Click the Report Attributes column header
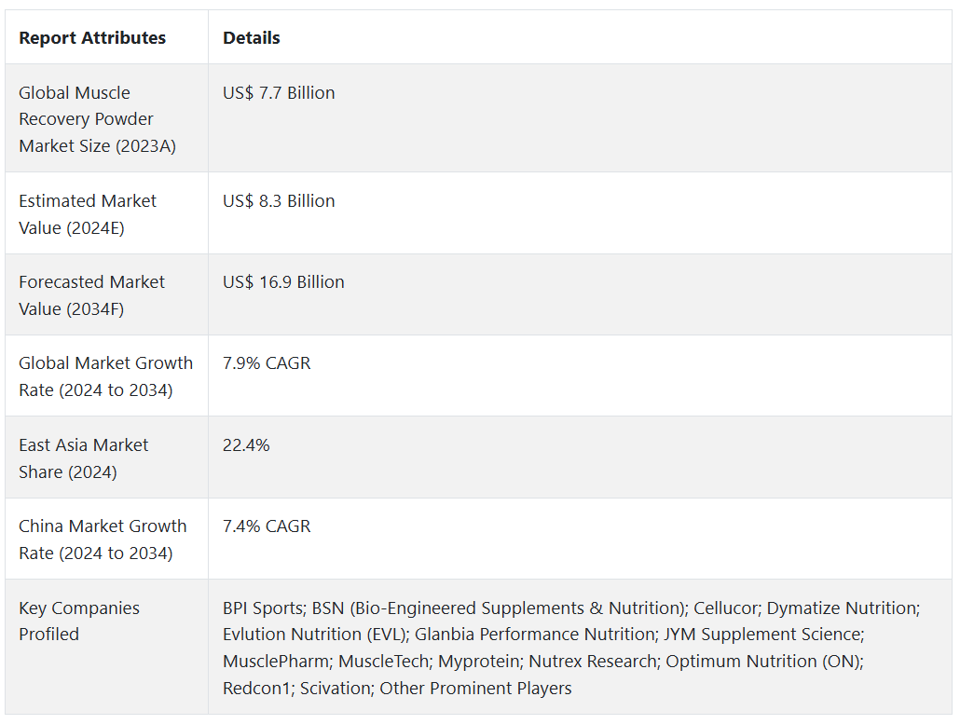 click(92, 38)
